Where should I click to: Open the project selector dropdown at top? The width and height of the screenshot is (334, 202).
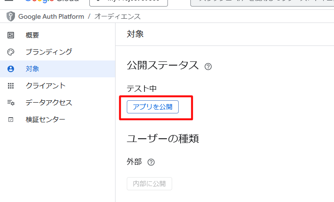pyautogui.click(x=129, y=2)
